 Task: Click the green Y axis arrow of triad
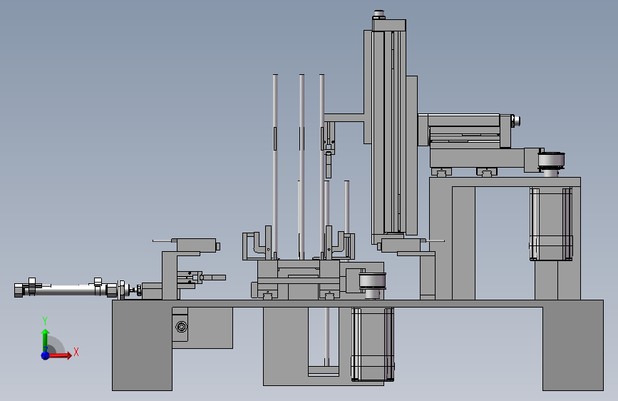[45, 339]
